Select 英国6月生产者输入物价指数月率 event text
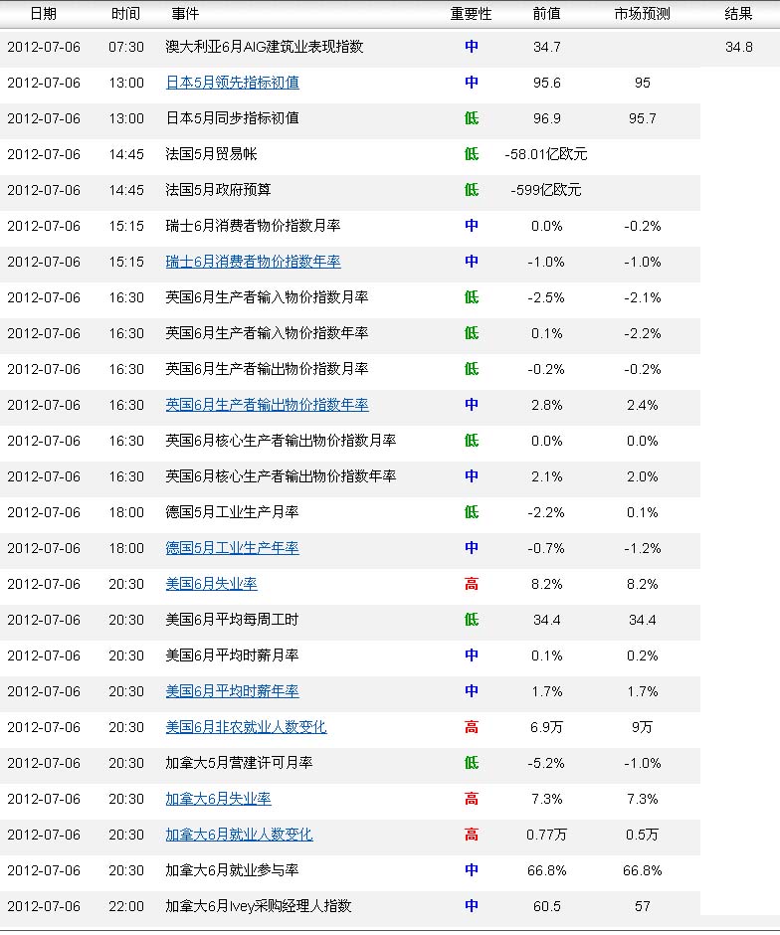The width and height of the screenshot is (780, 935). tap(267, 297)
